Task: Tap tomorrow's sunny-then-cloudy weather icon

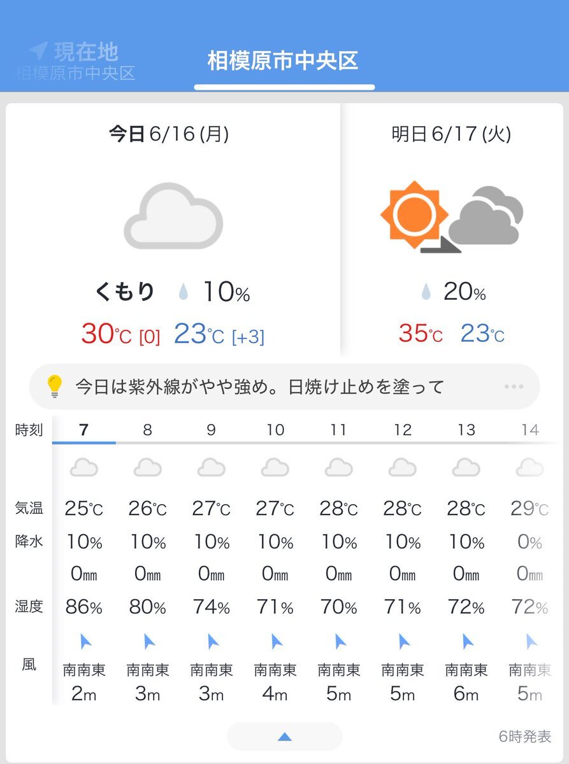Action: click(452, 217)
